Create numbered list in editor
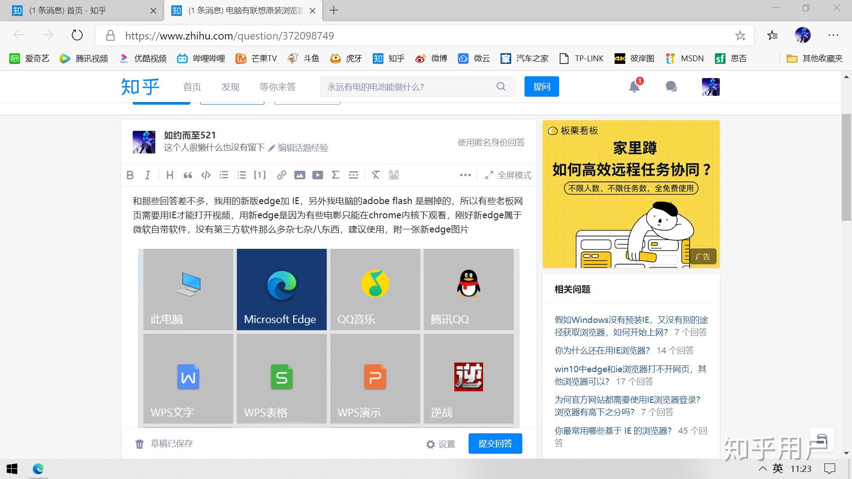The width and height of the screenshot is (852, 479). click(x=224, y=175)
